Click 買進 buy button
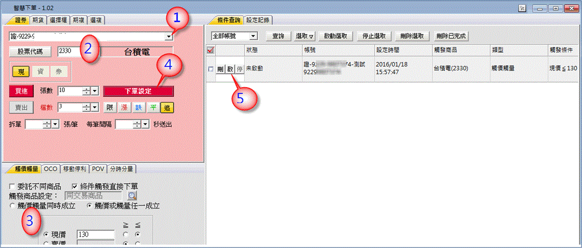This screenshot has height=248, width=582. point(21,91)
